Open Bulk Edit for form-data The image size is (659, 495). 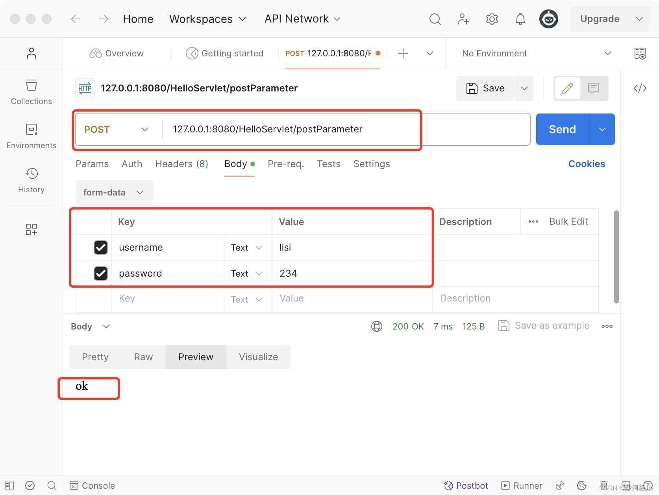(x=568, y=221)
